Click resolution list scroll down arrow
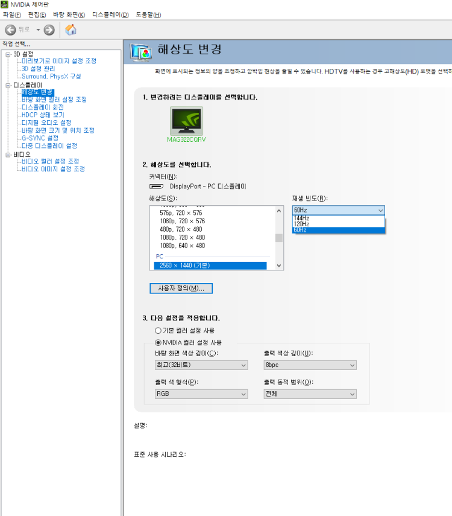This screenshot has width=452, height=516. pyautogui.click(x=279, y=266)
